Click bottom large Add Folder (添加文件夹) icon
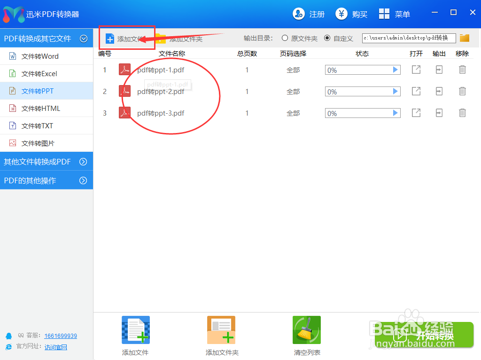 (x=221, y=330)
